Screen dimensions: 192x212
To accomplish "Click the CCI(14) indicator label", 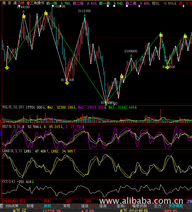I will (8, 182).
